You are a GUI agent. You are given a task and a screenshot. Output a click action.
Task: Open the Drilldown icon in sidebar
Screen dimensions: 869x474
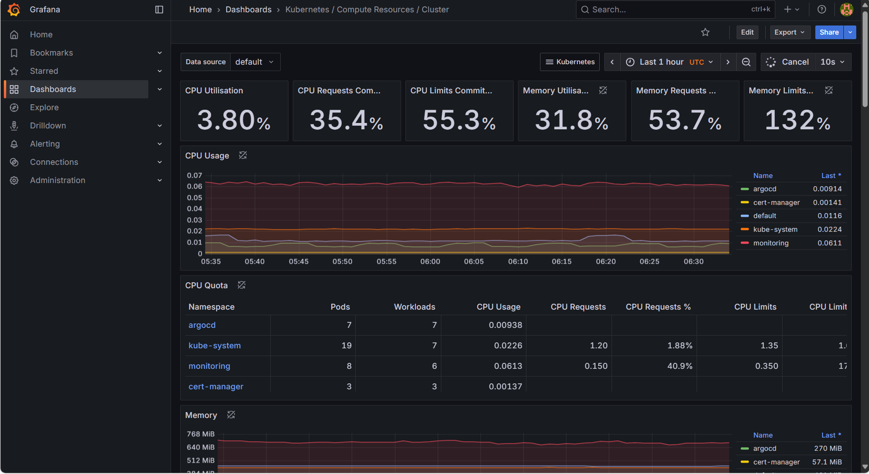click(x=14, y=126)
